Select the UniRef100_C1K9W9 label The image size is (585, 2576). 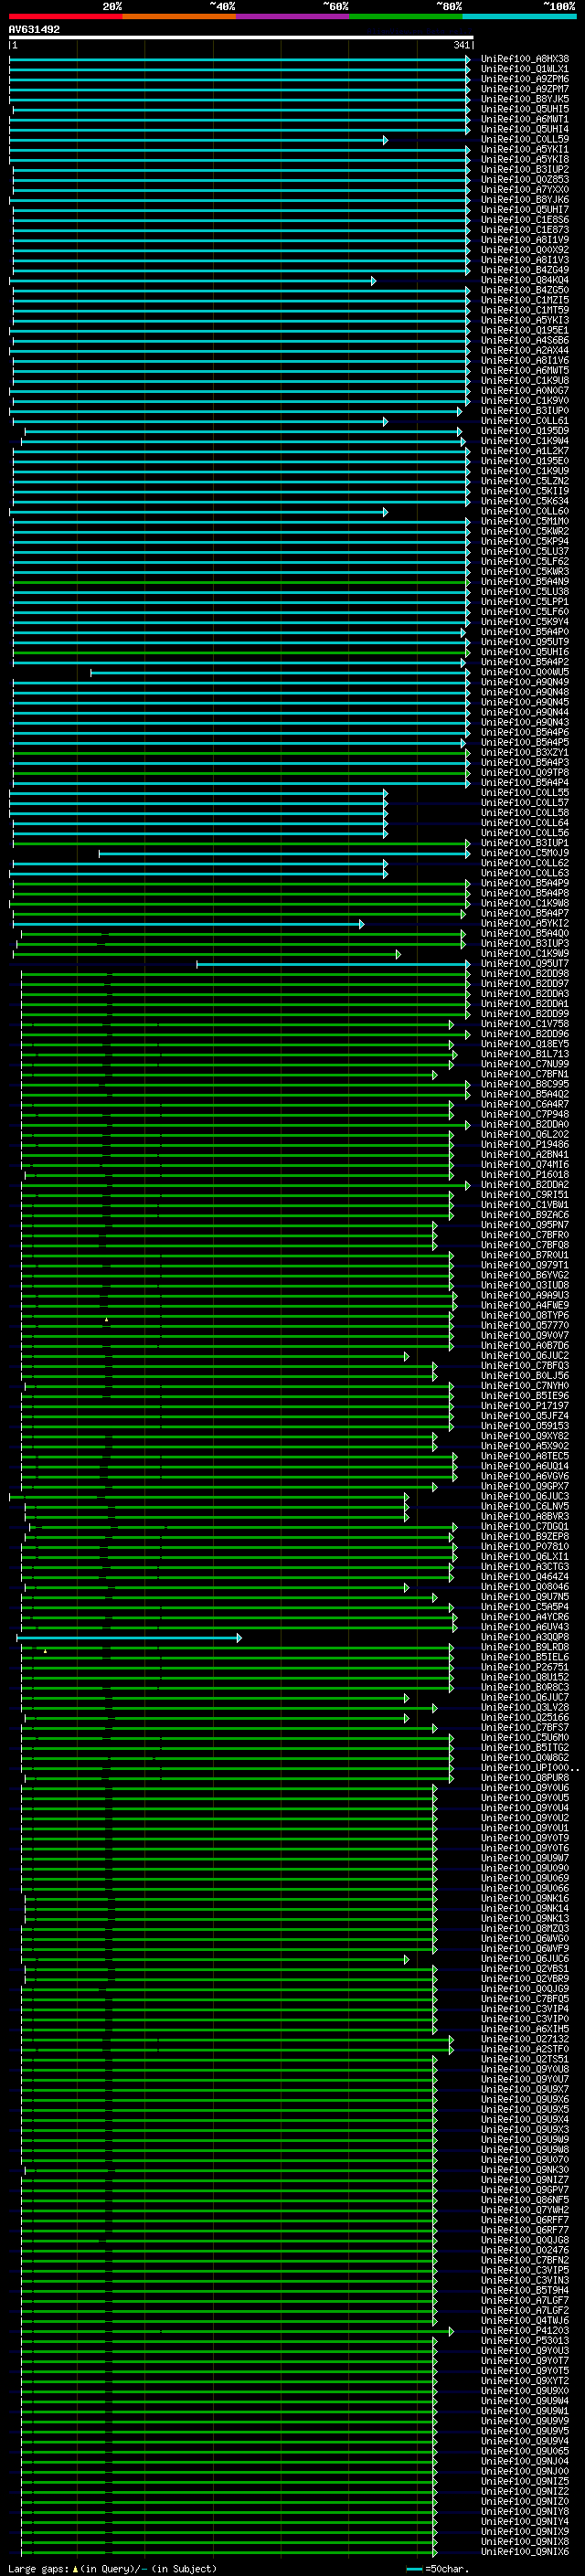(x=525, y=954)
